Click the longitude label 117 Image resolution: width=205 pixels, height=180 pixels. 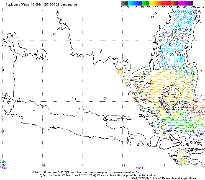[163, 166]
